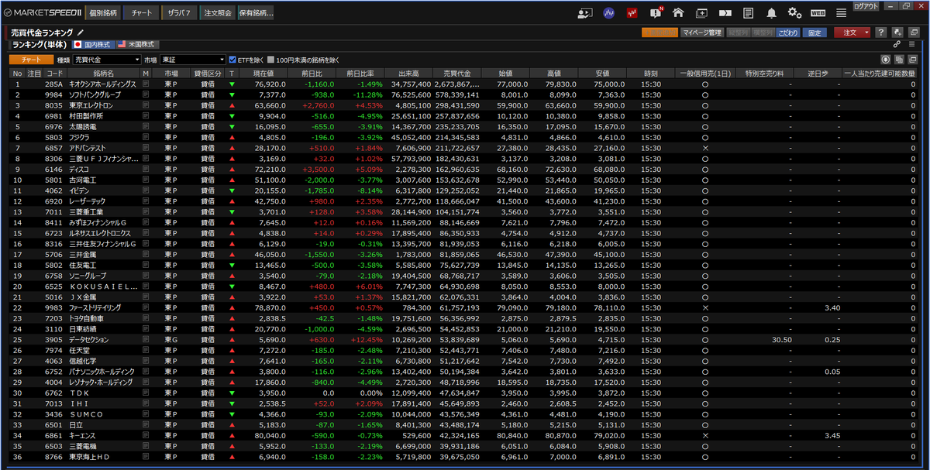Go to the home icon
This screenshot has height=470, width=930.
coord(678,12)
